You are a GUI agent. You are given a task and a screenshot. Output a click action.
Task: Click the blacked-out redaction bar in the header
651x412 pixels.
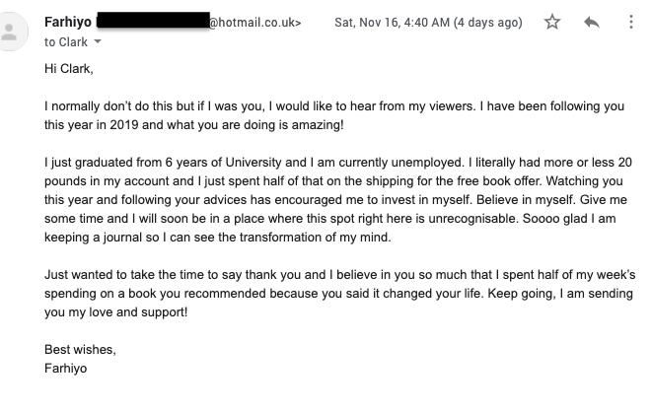[153, 21]
